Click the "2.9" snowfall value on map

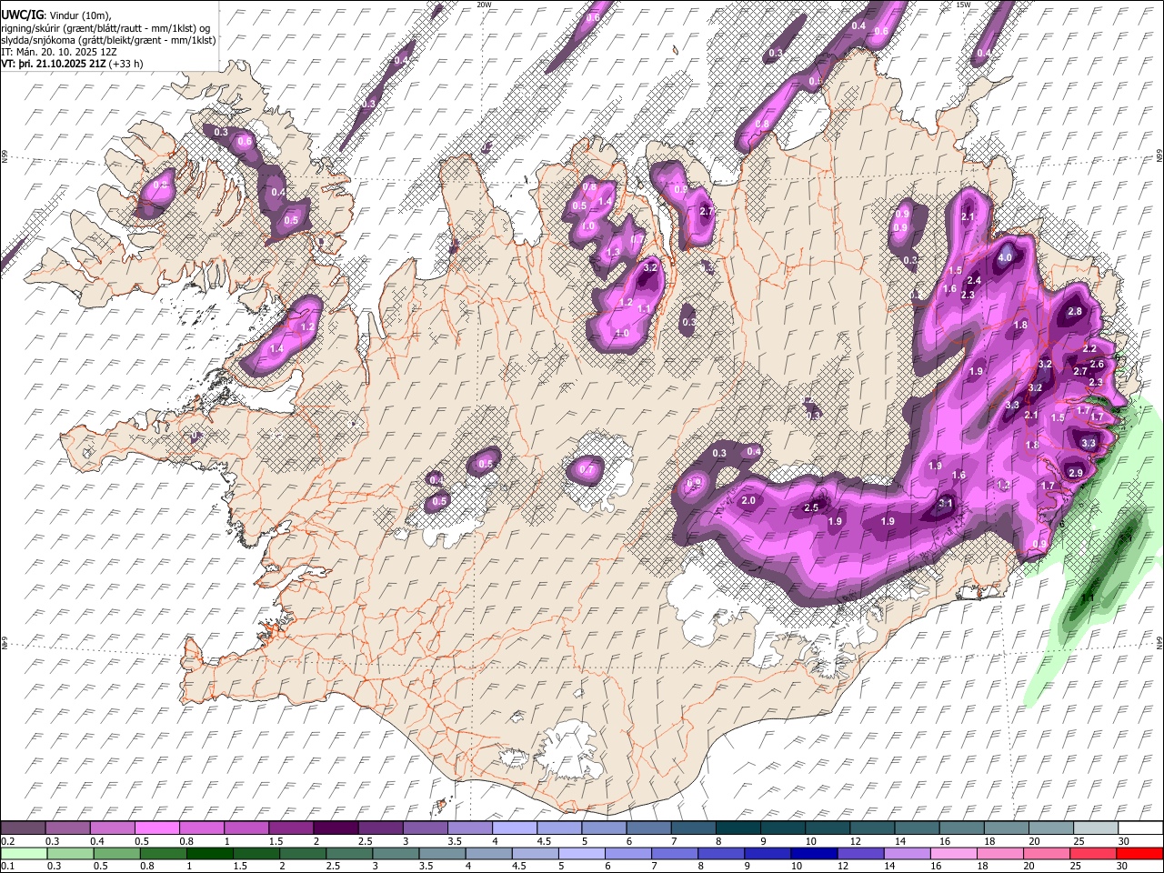1076,473
